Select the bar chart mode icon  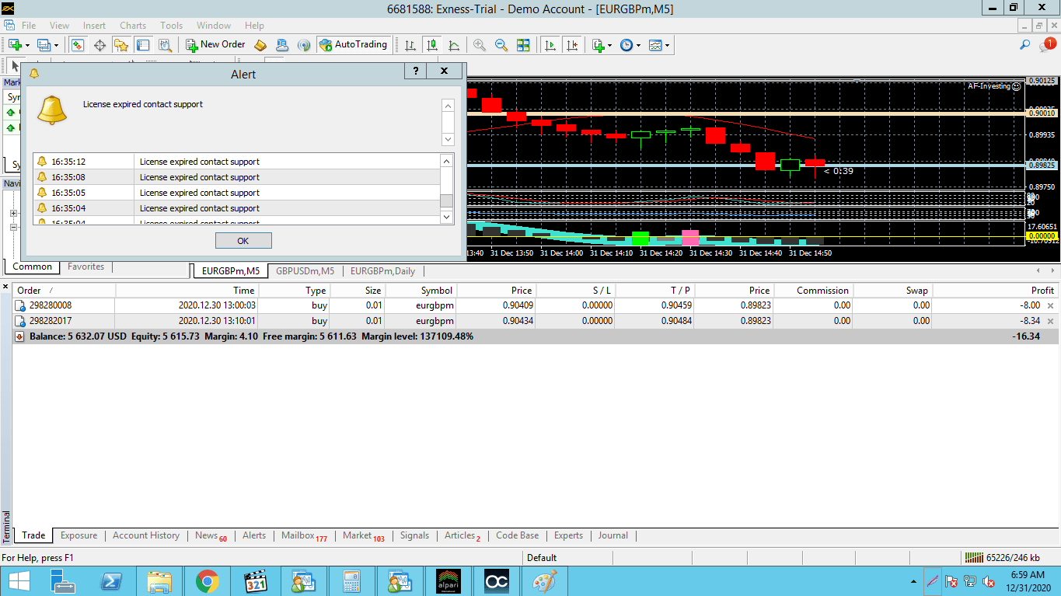point(410,45)
